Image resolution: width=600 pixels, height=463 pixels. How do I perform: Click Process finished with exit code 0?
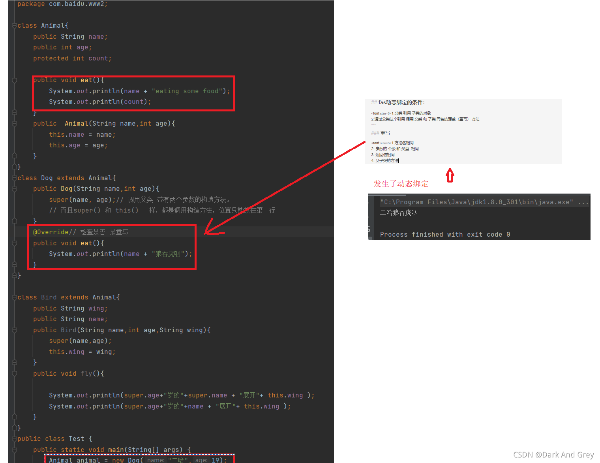[445, 235]
